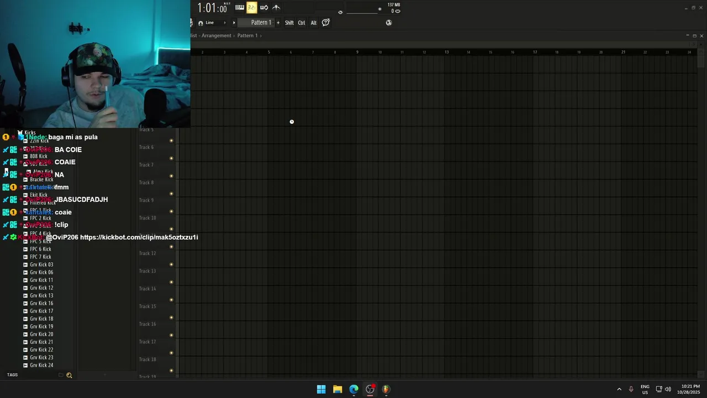Click the Pattern 1 breadcrumb in playlist title
The image size is (707, 398).
click(247, 35)
